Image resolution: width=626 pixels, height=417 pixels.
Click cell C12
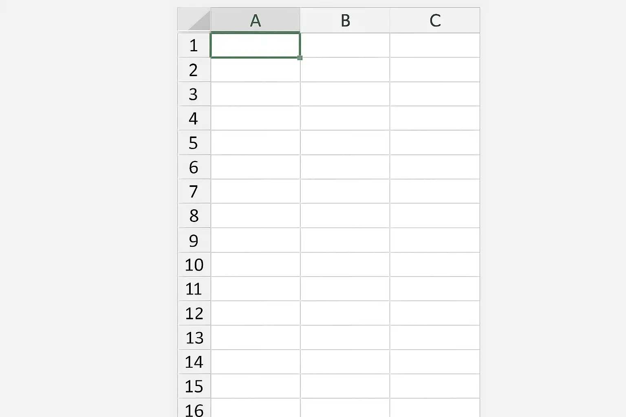click(435, 313)
